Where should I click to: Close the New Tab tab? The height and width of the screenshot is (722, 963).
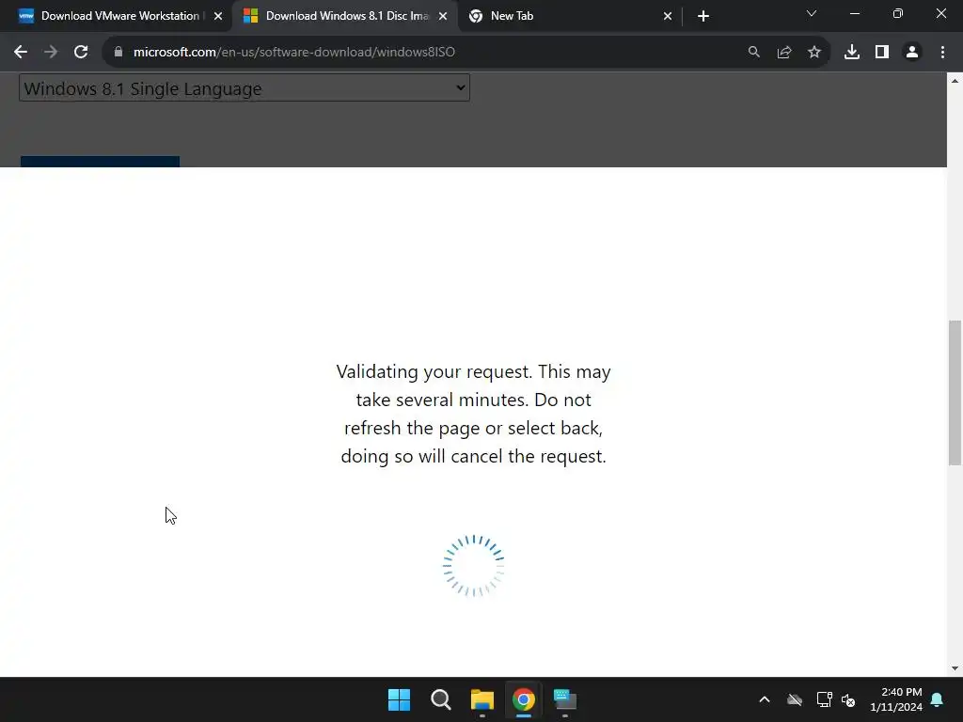tap(668, 16)
